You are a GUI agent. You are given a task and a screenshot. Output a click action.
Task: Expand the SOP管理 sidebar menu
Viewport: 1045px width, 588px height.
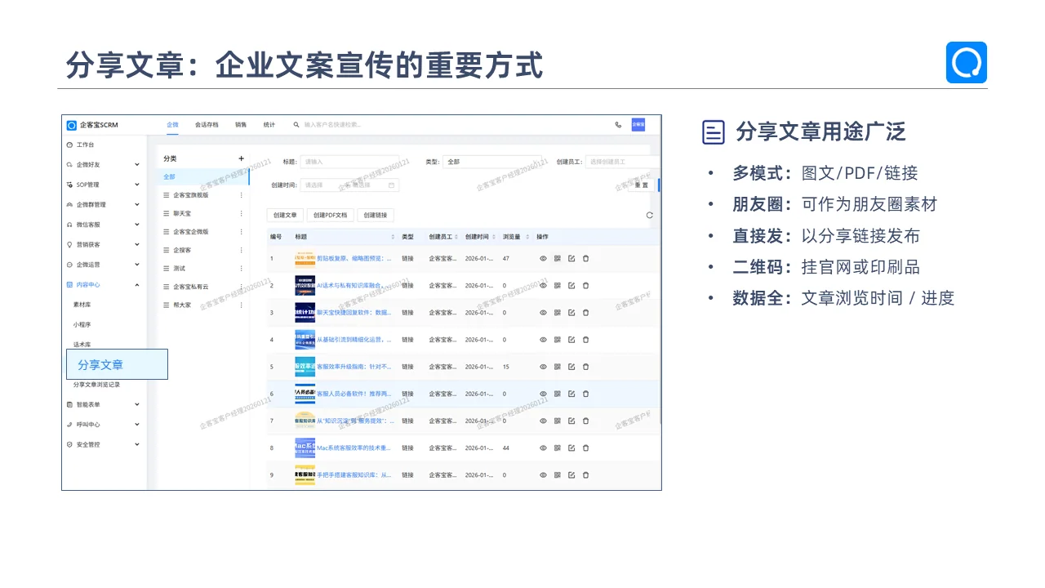(x=104, y=185)
